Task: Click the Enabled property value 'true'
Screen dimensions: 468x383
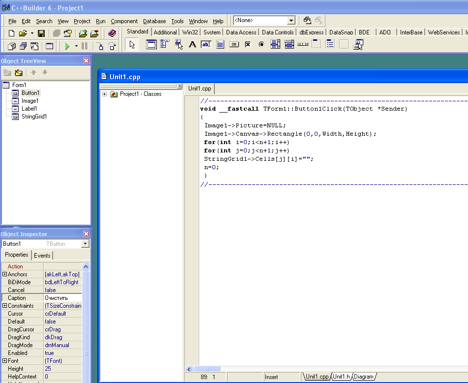Action: pyautogui.click(x=63, y=353)
